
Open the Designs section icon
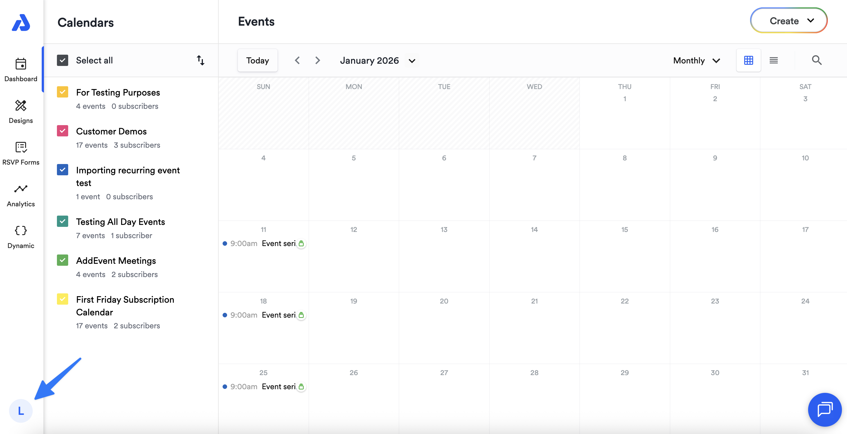coord(21,106)
